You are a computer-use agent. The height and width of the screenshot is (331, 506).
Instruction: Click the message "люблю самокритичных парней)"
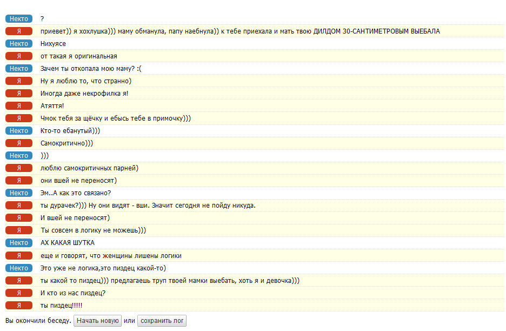tap(90, 168)
